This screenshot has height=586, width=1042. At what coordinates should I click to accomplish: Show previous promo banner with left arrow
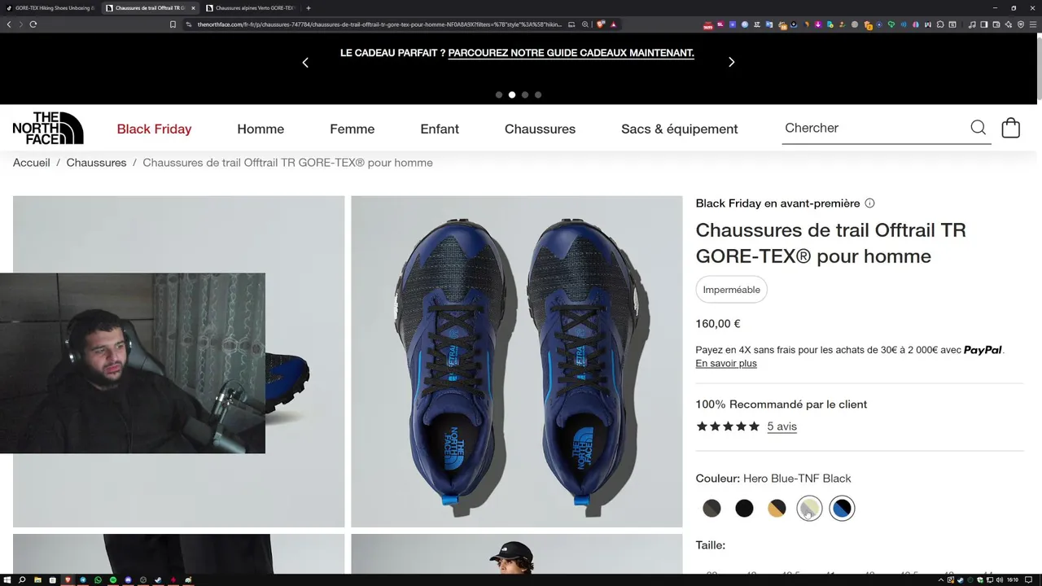coord(305,62)
